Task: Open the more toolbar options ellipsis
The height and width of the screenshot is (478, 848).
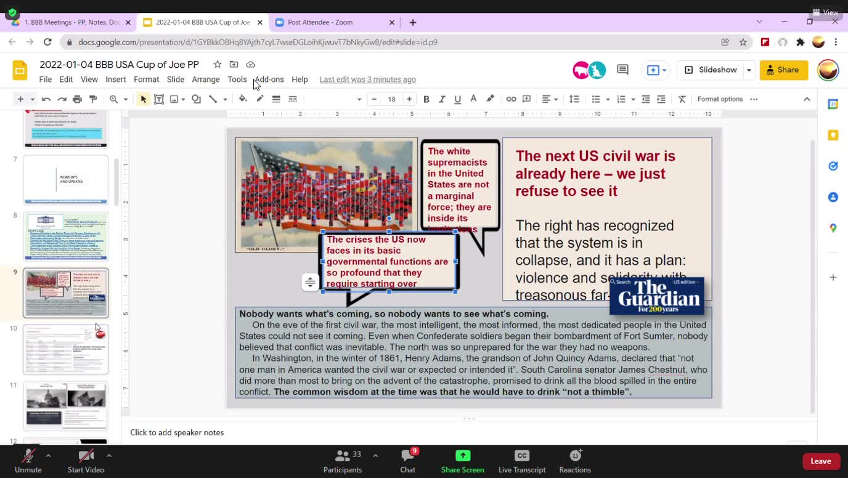Action: pos(754,99)
